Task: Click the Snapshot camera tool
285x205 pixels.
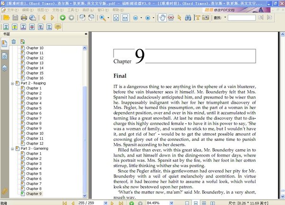Action: pos(205,18)
